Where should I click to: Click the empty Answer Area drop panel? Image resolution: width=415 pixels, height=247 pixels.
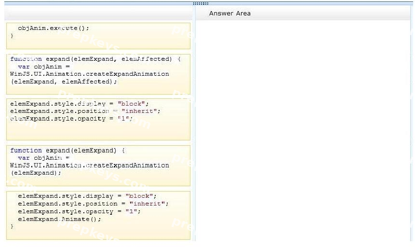pyautogui.click(x=303, y=131)
